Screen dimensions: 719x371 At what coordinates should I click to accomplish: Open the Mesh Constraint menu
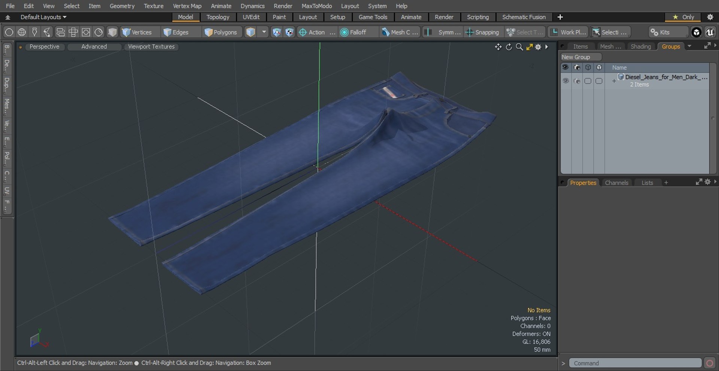tap(400, 32)
